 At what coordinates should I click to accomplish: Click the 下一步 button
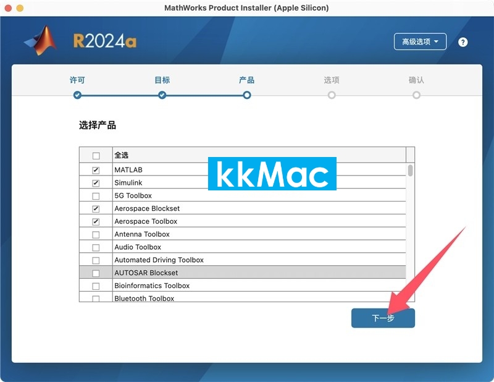(x=383, y=318)
